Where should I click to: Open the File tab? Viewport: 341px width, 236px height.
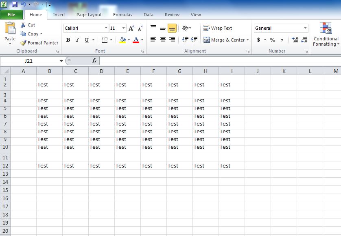[x=11, y=15]
